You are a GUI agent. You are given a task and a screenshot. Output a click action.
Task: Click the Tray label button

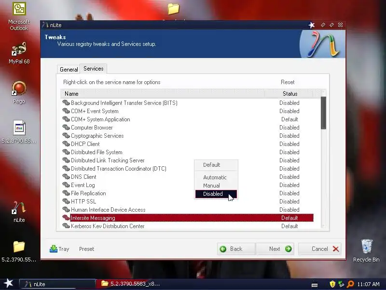click(x=64, y=249)
